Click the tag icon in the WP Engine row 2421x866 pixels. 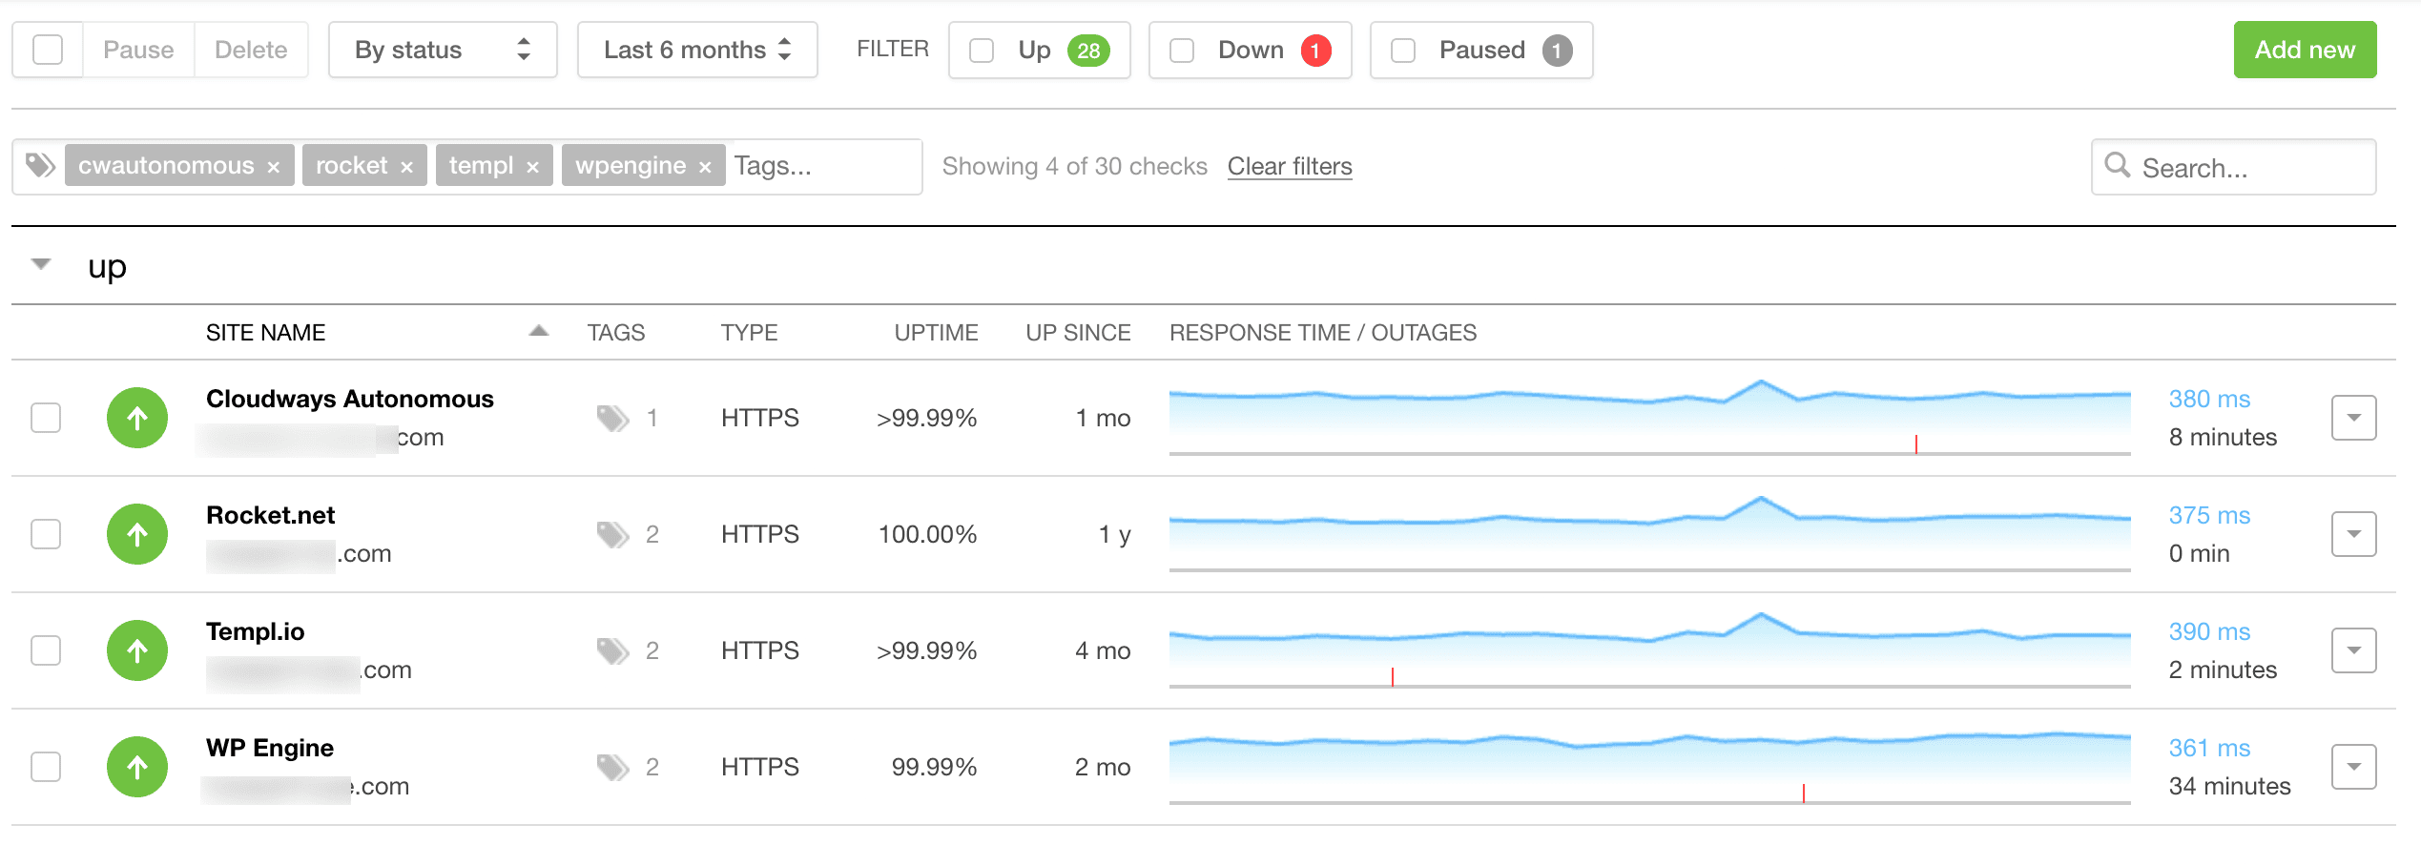click(x=613, y=767)
